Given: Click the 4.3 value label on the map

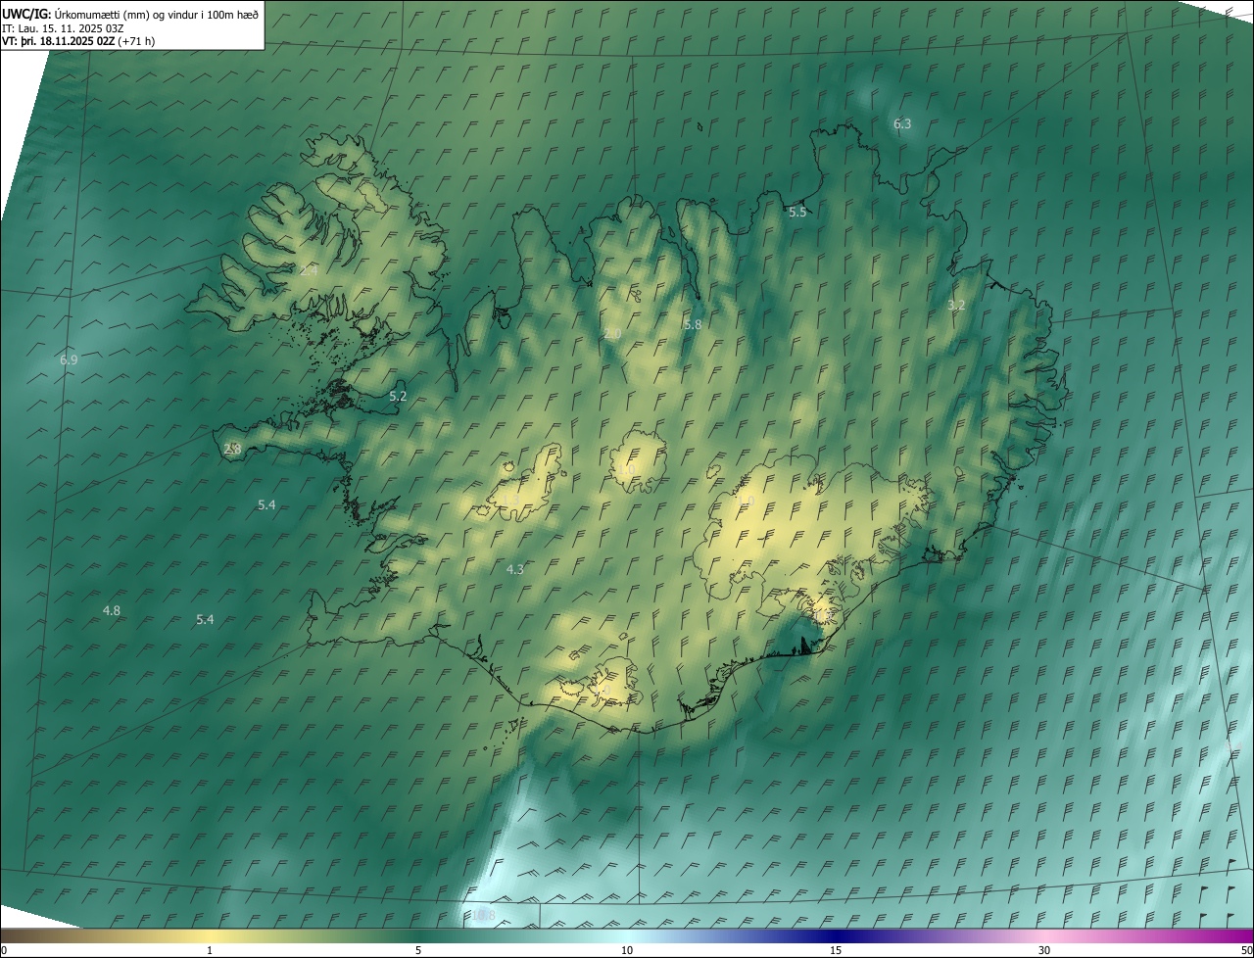Looking at the screenshot, I should [x=515, y=569].
